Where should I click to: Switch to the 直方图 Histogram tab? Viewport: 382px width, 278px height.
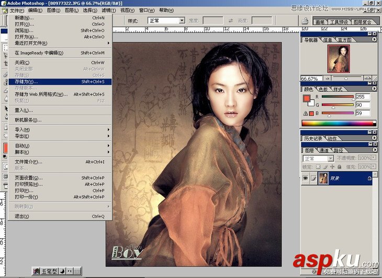tap(345, 40)
